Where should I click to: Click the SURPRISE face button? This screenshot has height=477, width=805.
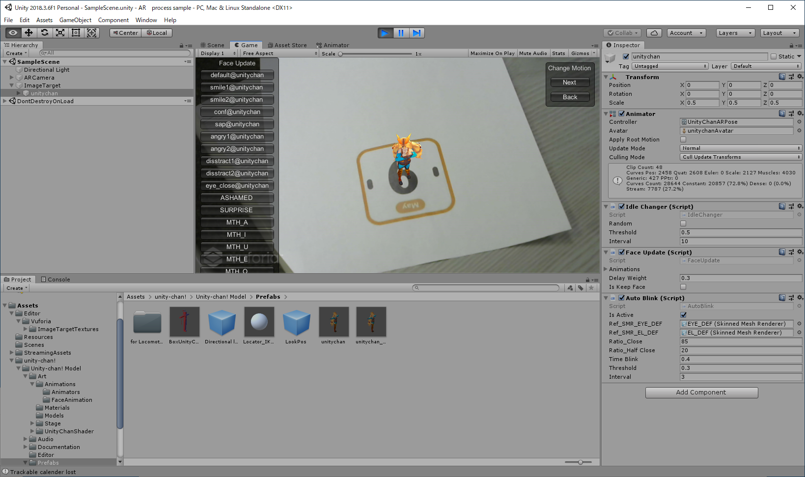click(x=237, y=210)
